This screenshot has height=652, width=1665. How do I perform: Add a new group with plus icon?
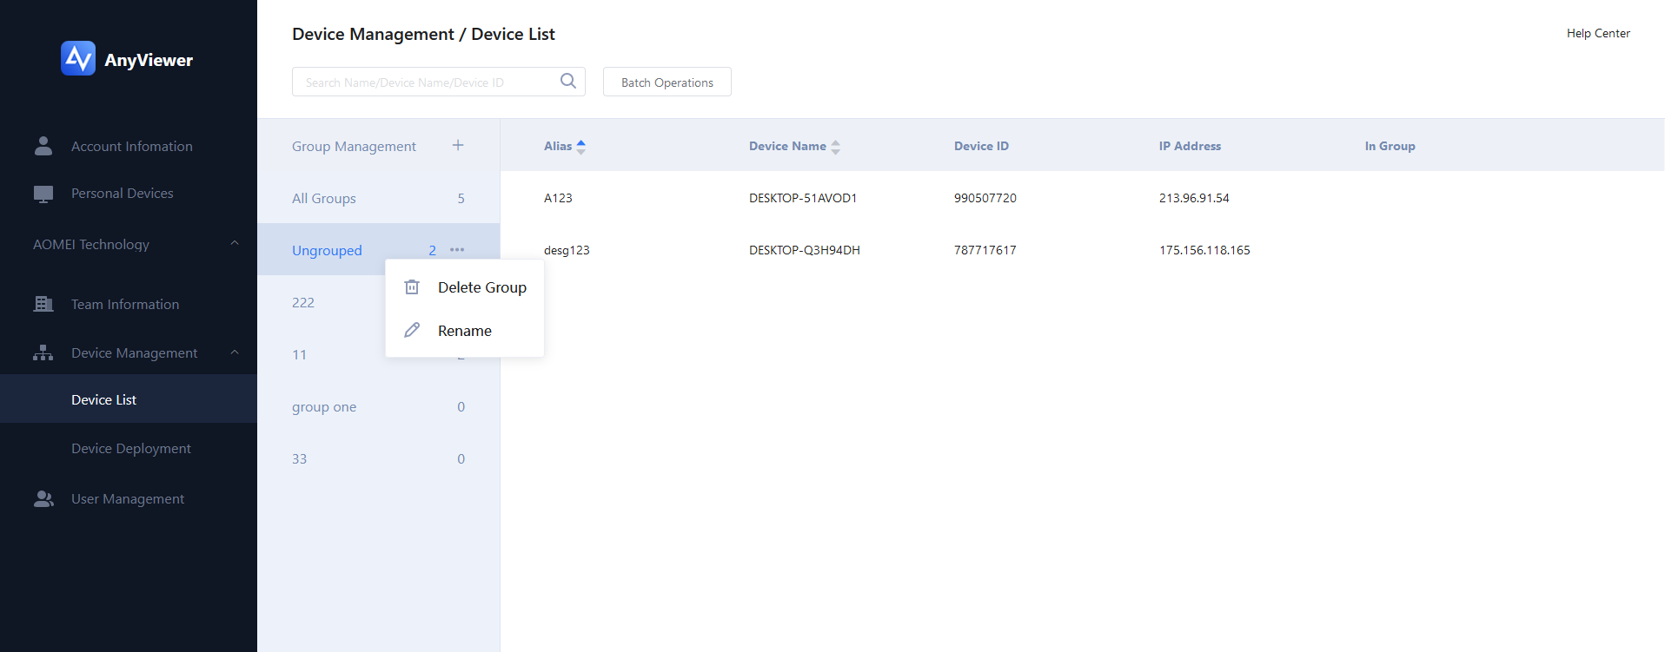458,146
